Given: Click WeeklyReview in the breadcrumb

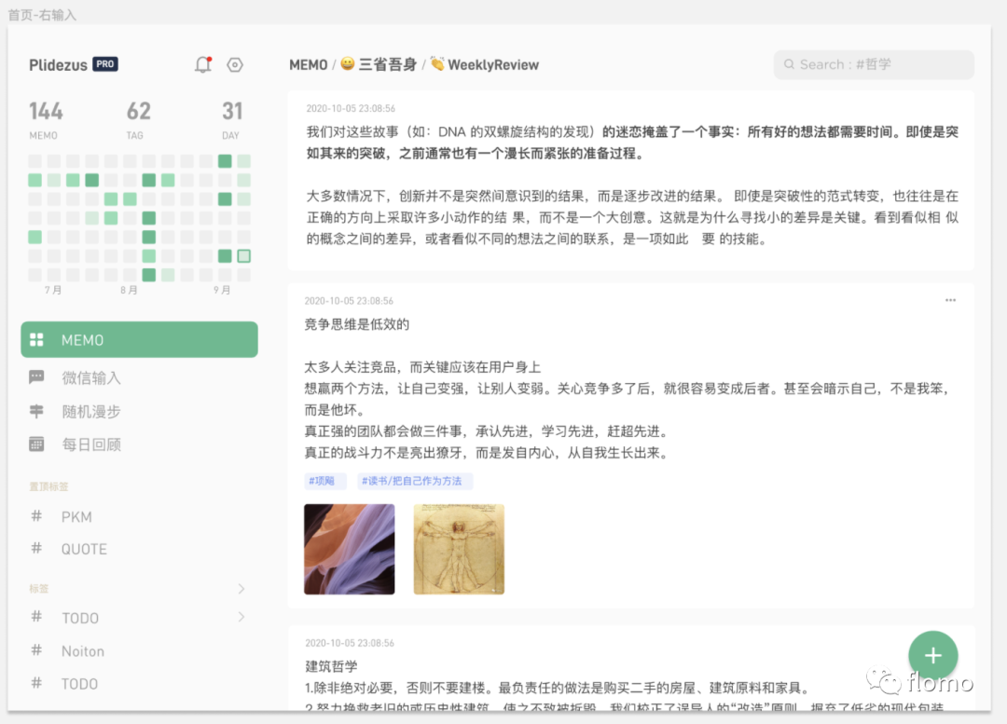Looking at the screenshot, I should point(493,65).
